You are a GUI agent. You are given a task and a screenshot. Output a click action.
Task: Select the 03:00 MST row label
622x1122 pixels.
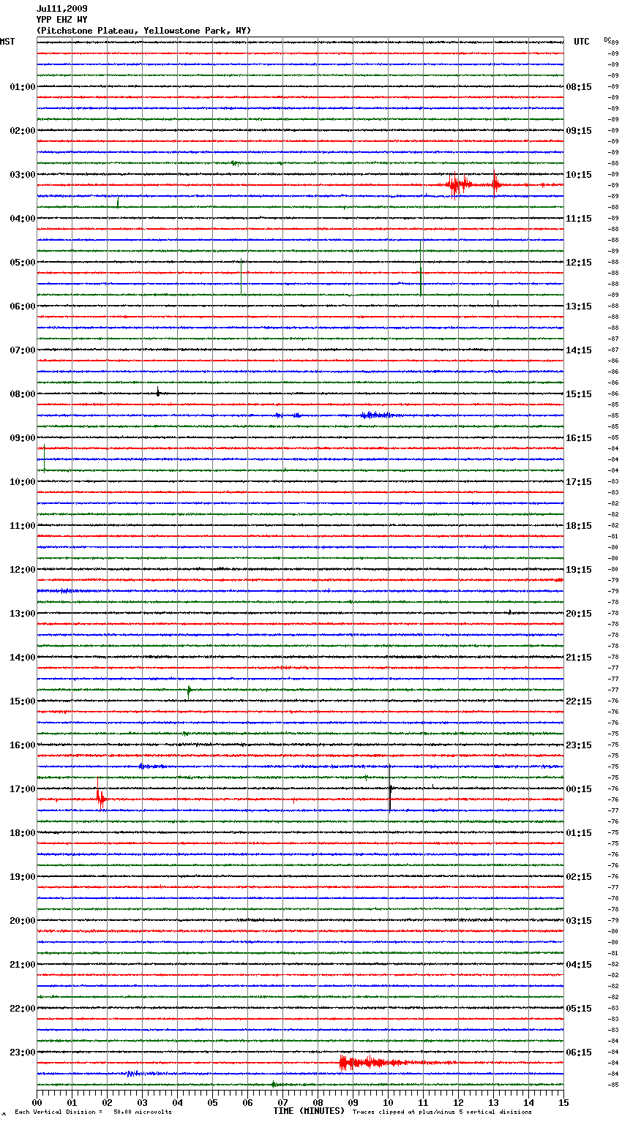(23, 175)
